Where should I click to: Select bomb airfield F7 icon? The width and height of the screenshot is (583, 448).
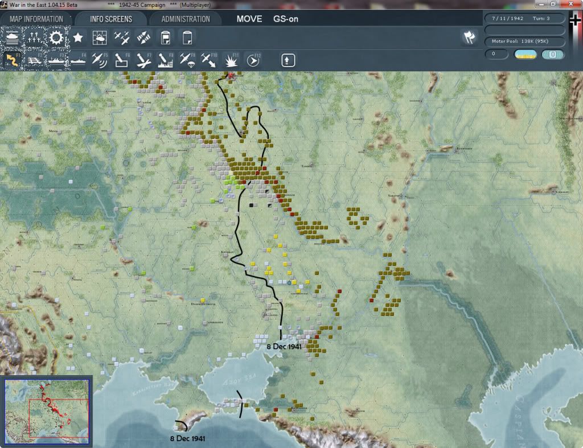coord(143,60)
